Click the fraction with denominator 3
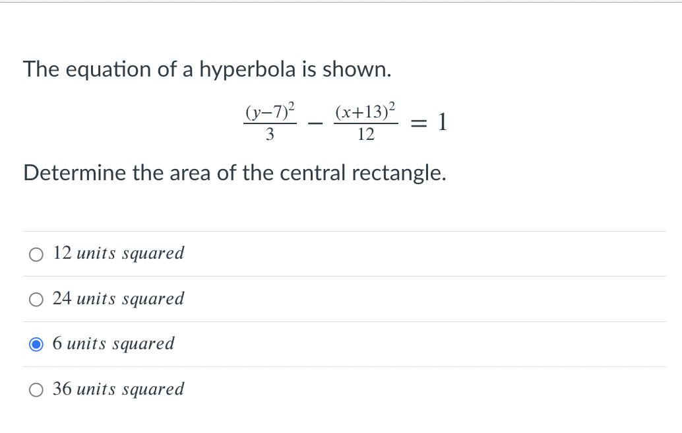Viewport: 682px width, 433px height. click(268, 121)
